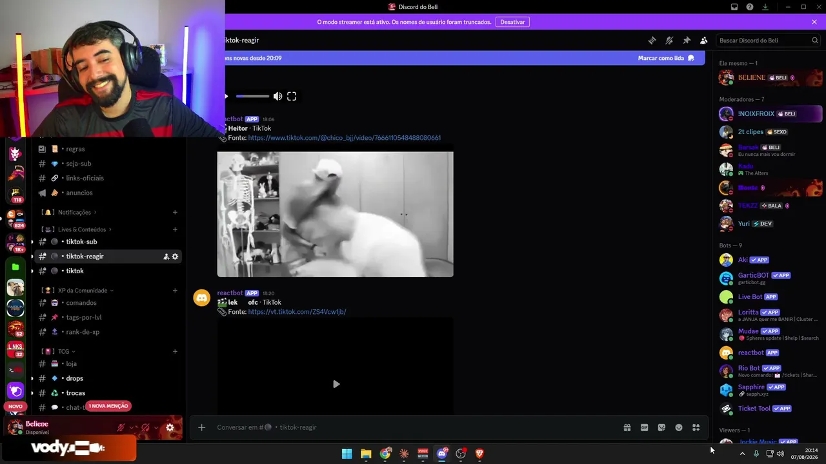Click Desativar streamer mode button
826x464 pixels.
point(512,22)
